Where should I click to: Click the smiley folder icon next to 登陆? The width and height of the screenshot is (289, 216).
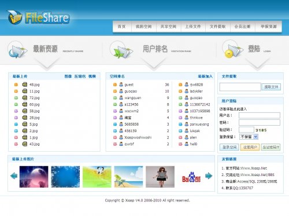[x=233, y=49]
